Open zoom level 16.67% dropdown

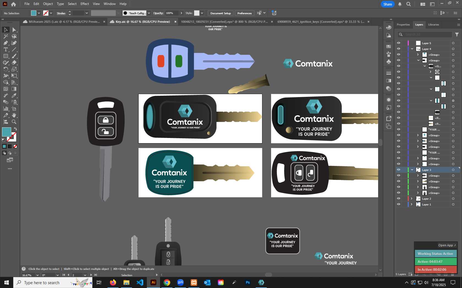click(x=37, y=275)
